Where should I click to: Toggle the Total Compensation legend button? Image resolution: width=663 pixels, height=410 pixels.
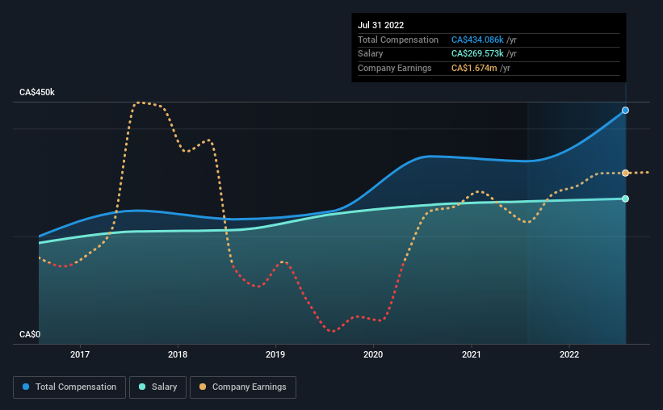click(x=69, y=387)
